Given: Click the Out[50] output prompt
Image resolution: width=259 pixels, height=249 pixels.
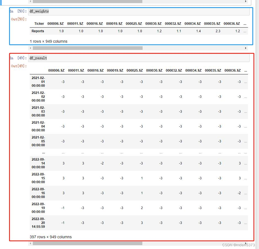Looking at the screenshot, I should click(19, 19).
